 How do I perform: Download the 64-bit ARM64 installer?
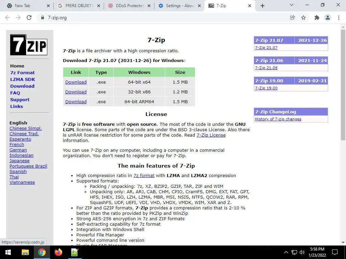[76, 102]
